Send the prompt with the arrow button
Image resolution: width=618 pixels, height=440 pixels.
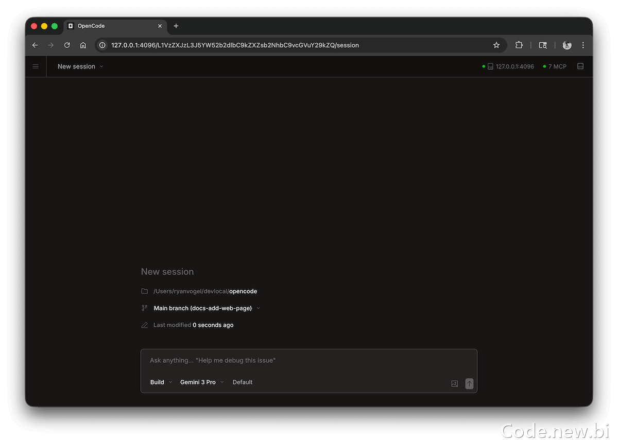click(x=469, y=383)
